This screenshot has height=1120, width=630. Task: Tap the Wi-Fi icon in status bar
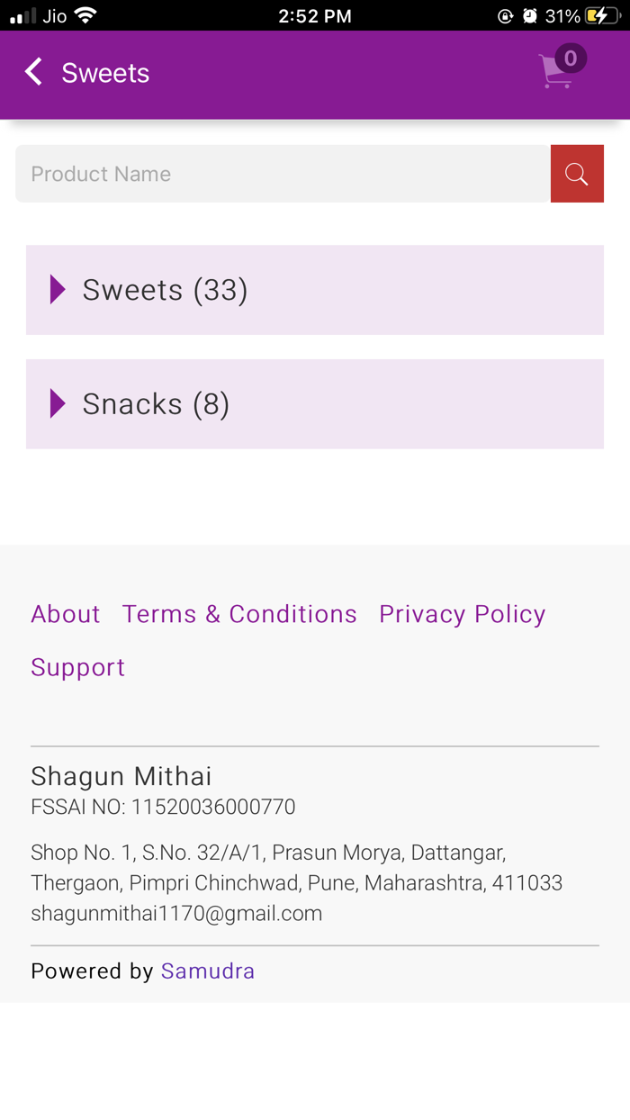(x=85, y=14)
